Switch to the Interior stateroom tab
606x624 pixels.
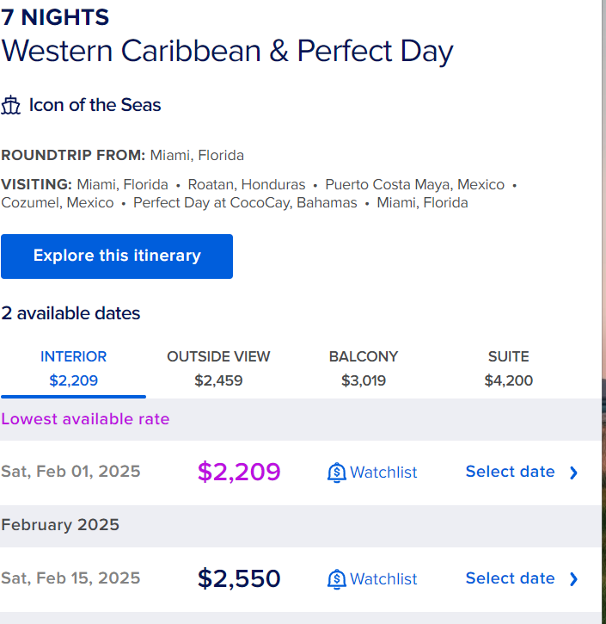click(74, 369)
